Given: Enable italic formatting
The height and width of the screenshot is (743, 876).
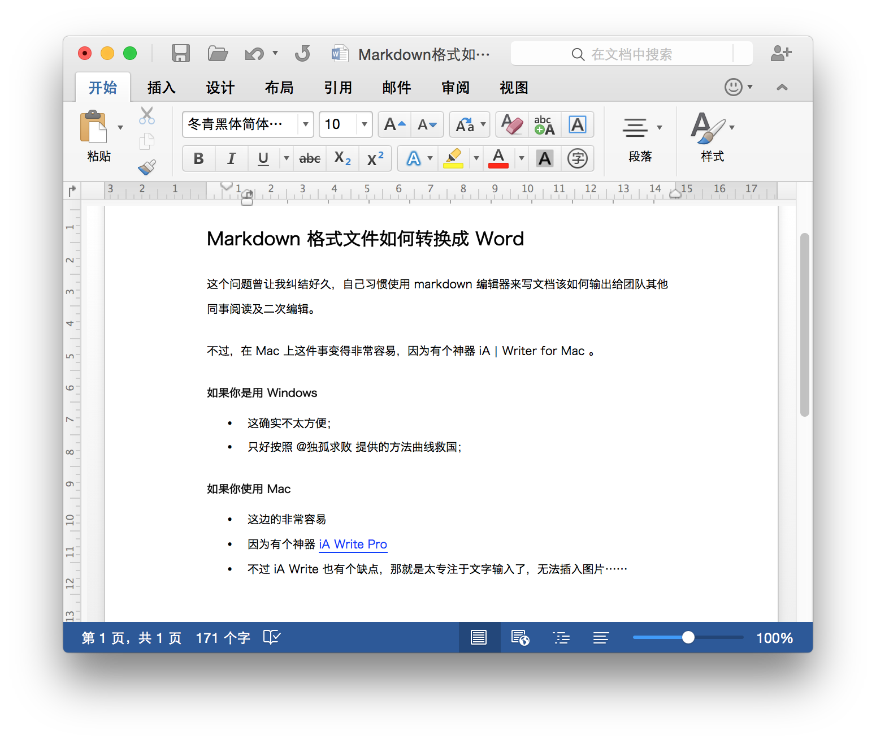Looking at the screenshot, I should tap(231, 158).
